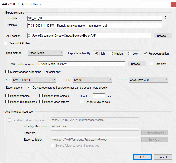Click the Example file name field
Viewport: 176px width, 163px height.
point(95,26)
